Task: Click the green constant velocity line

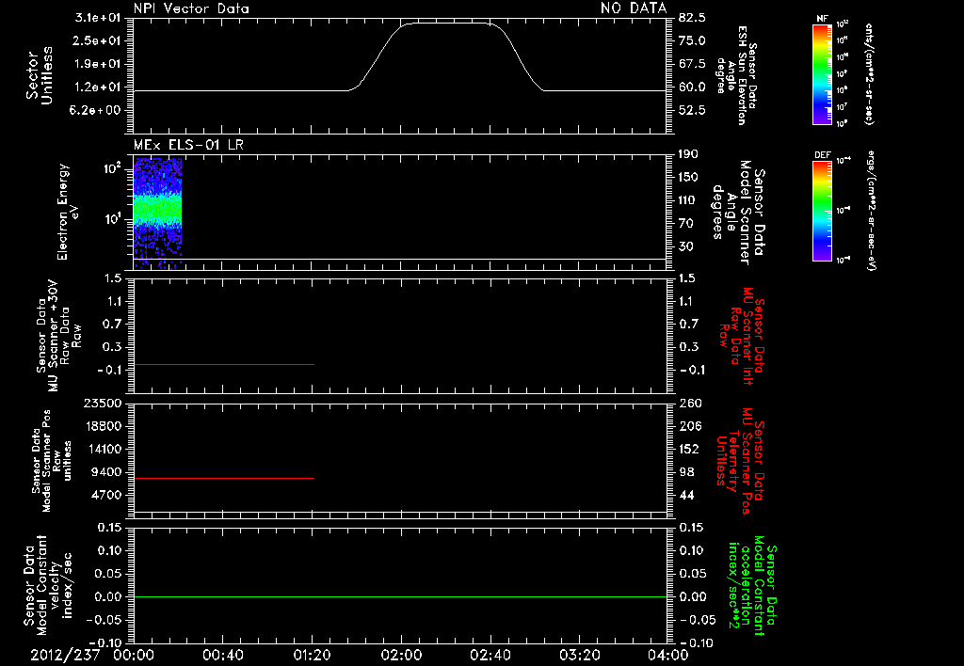Action: [x=399, y=596]
